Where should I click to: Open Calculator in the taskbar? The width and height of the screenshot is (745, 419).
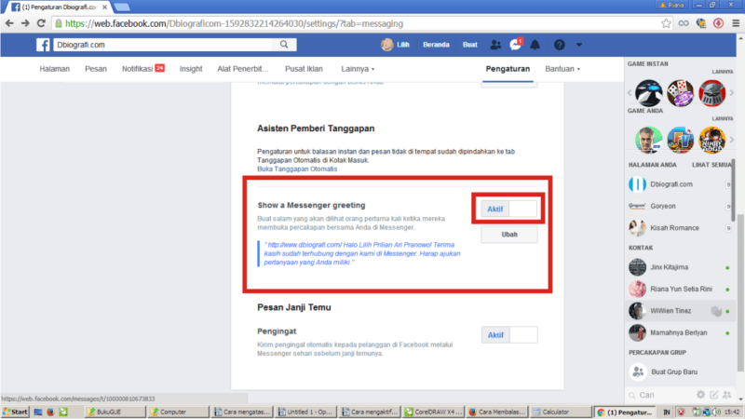561,412
